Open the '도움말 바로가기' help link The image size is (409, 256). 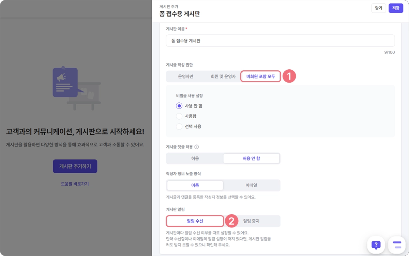click(75, 184)
